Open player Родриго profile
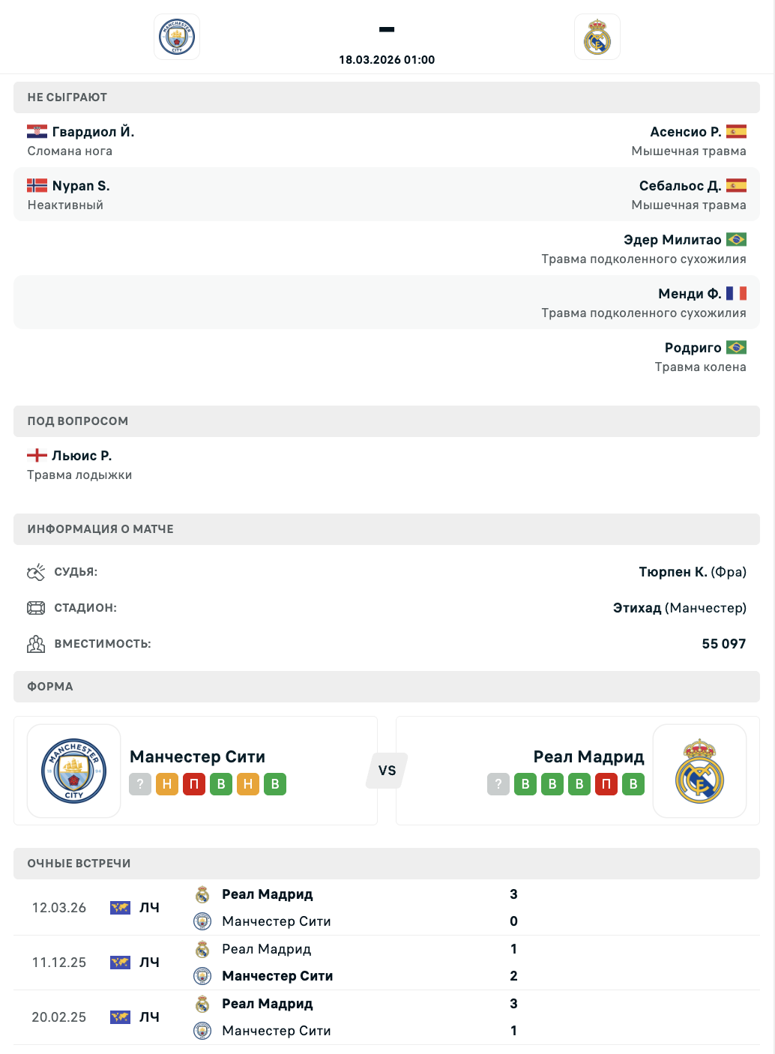Viewport: 775px width, 1054px height. click(x=693, y=348)
